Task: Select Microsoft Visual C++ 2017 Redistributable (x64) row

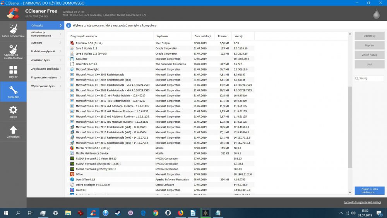Action: pyautogui.click(x=161, y=137)
